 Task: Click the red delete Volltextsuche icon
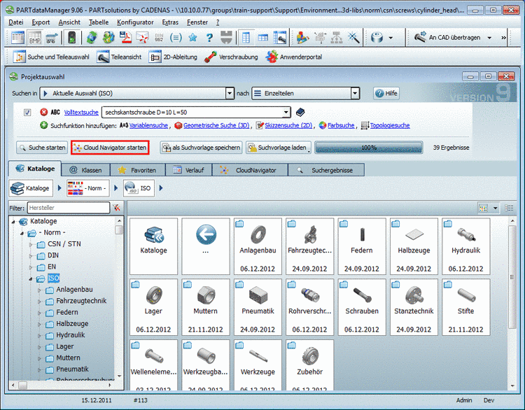[x=43, y=112]
